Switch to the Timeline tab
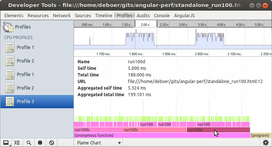This screenshot has height=147, width=272. [104, 15]
